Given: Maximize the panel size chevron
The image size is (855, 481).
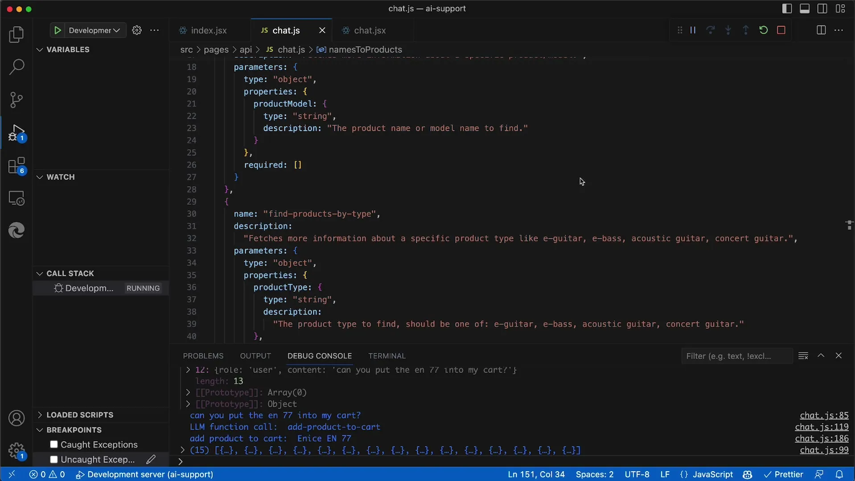Looking at the screenshot, I should click(821, 356).
